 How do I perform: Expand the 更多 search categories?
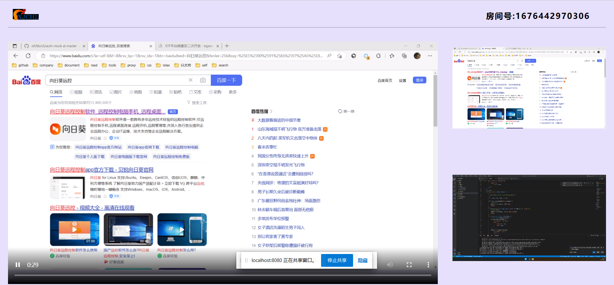tap(232, 92)
